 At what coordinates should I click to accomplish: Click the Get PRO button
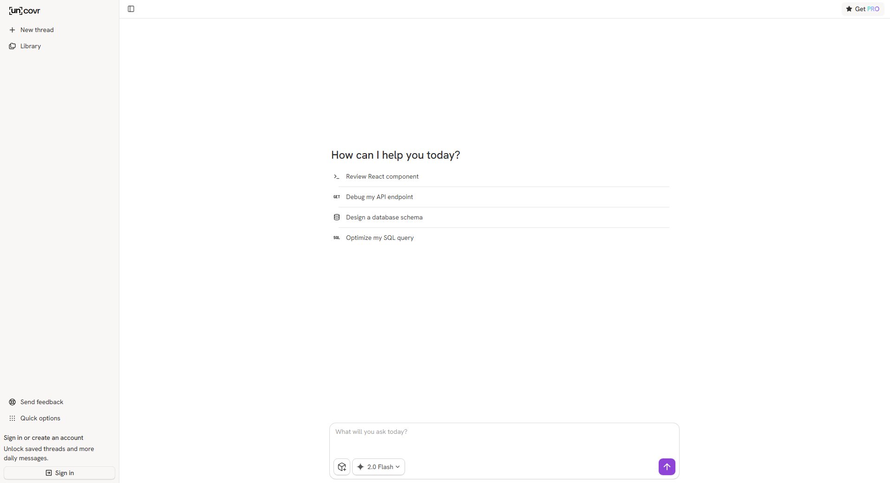coord(863,8)
